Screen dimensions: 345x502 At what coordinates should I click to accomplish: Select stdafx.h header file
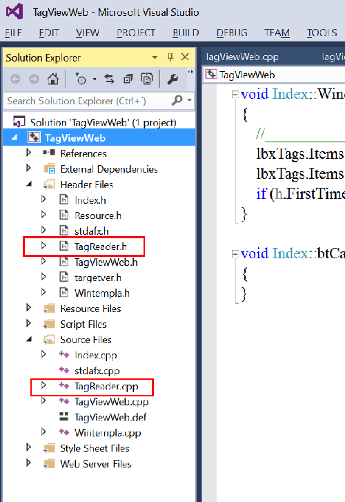(x=92, y=231)
